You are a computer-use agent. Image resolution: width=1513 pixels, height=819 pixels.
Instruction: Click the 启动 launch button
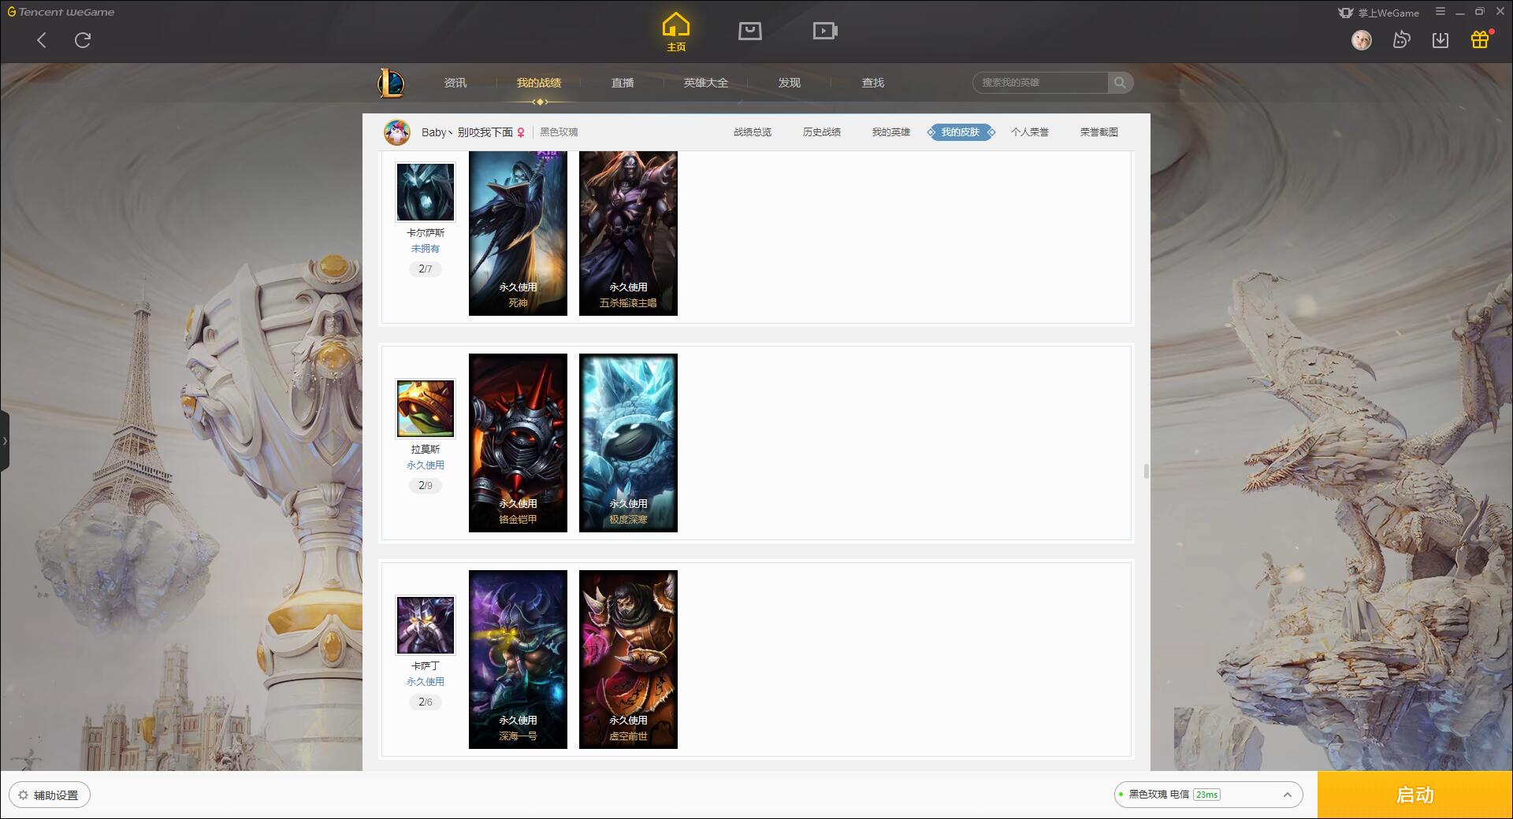[x=1414, y=795]
